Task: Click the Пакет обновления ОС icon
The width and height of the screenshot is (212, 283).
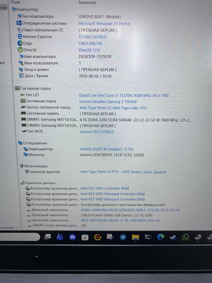Action: click(19, 30)
